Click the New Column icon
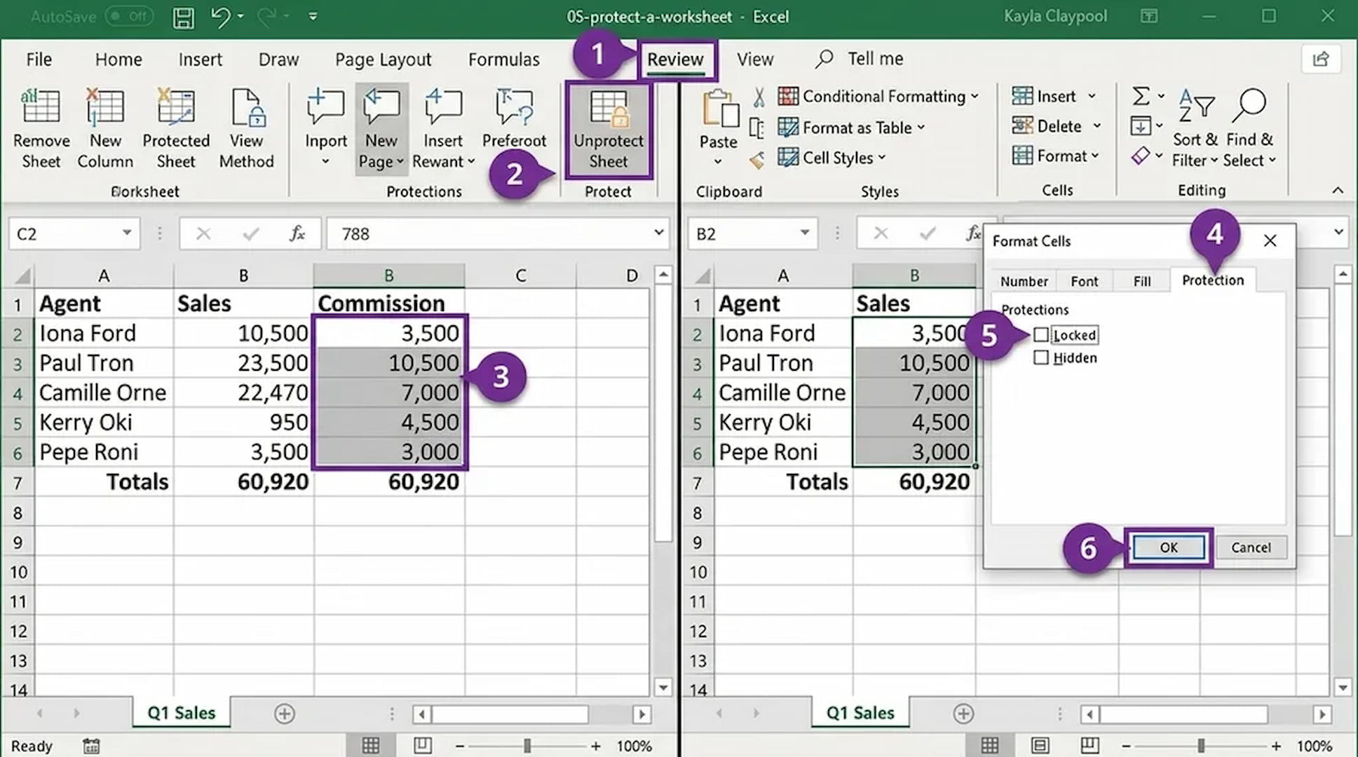The width and height of the screenshot is (1358, 757). coord(105,107)
